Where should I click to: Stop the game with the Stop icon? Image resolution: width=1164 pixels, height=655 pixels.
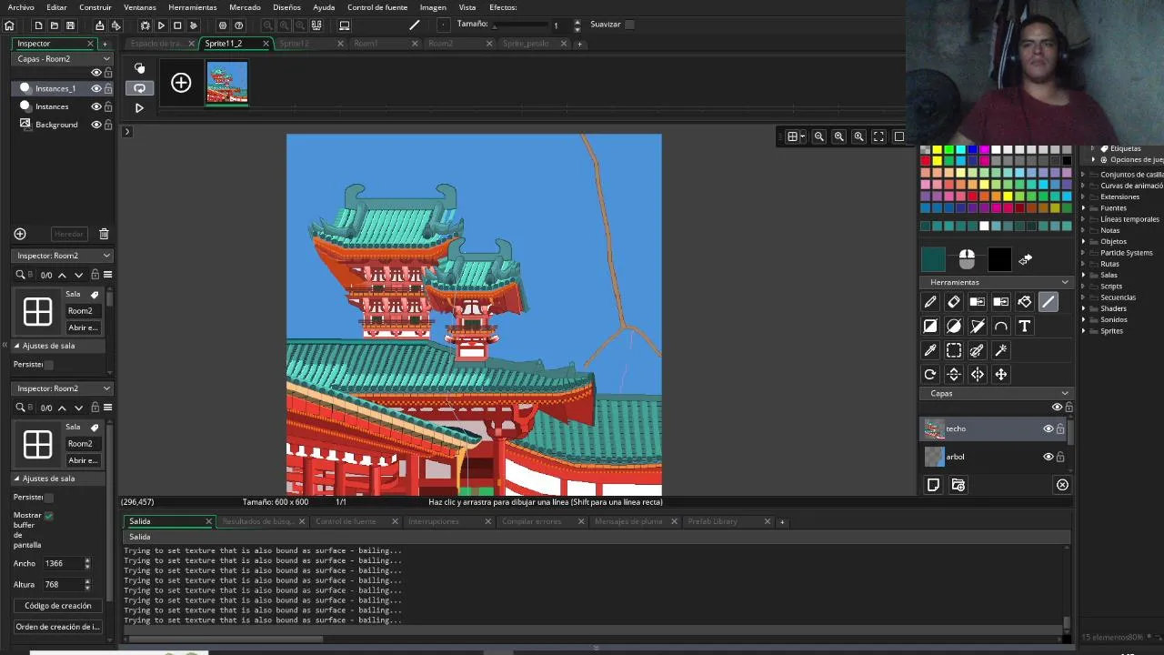tap(177, 25)
